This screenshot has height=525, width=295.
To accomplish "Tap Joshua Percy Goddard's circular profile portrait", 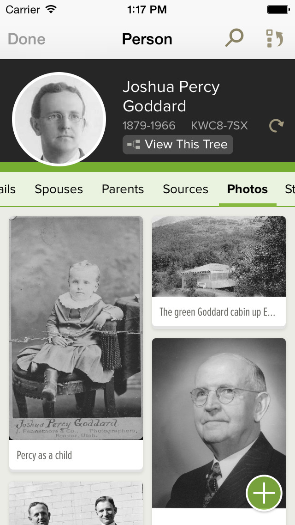I will (59, 119).
